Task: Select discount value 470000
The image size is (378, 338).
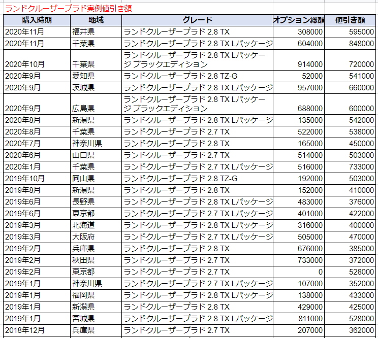Action: tap(350, 237)
